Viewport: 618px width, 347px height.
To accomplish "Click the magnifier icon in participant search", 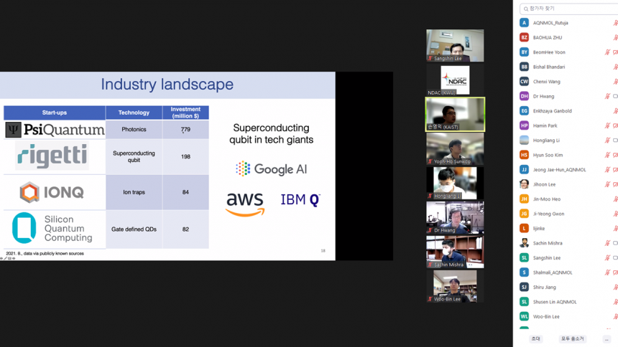I will tap(526, 9).
